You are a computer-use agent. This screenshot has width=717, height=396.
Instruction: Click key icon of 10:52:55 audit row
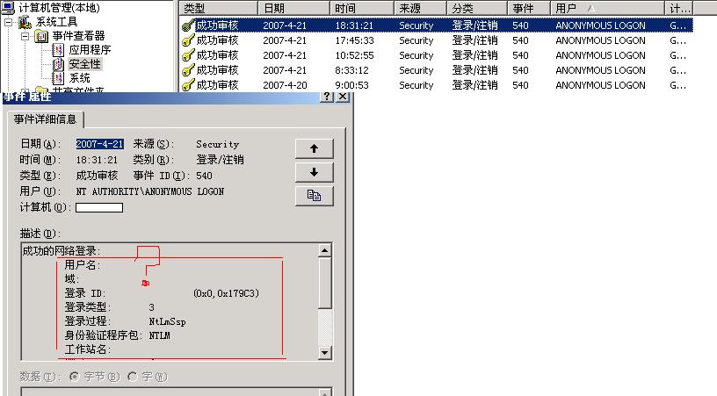(x=188, y=55)
